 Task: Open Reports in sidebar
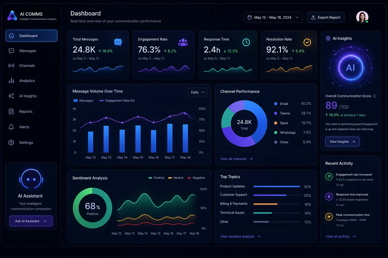(x=32, y=111)
